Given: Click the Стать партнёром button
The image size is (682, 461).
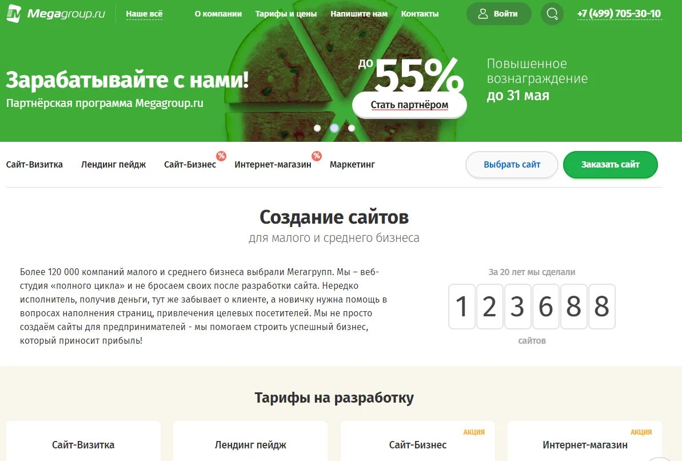Looking at the screenshot, I should [x=409, y=105].
